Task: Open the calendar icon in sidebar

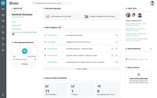Action: point(3,15)
